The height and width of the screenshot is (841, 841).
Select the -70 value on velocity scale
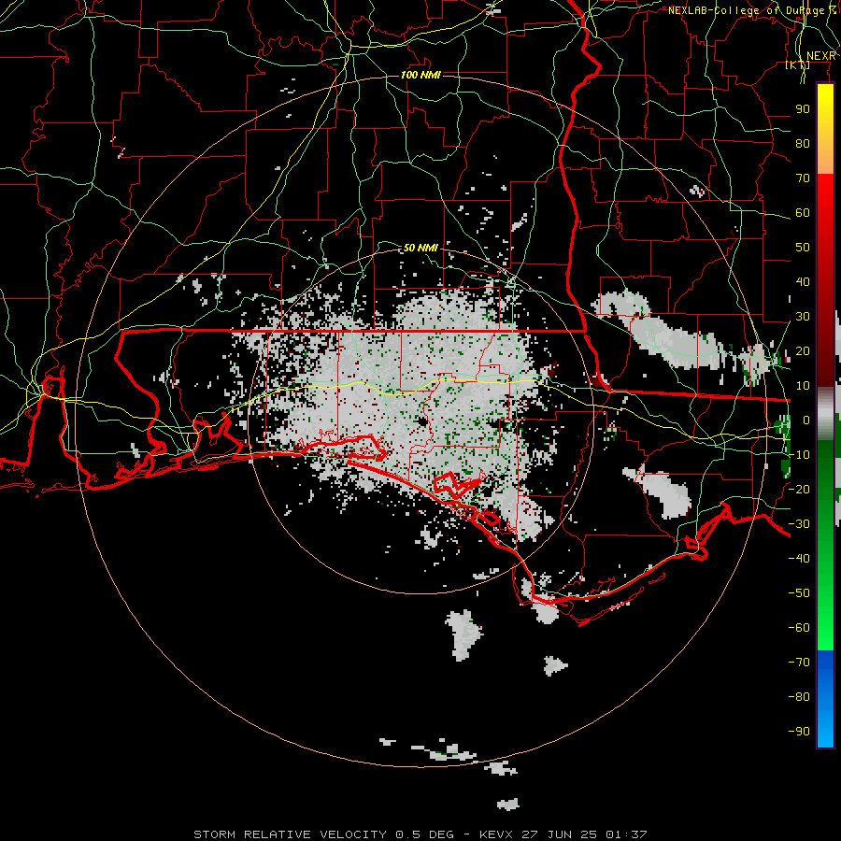799,662
